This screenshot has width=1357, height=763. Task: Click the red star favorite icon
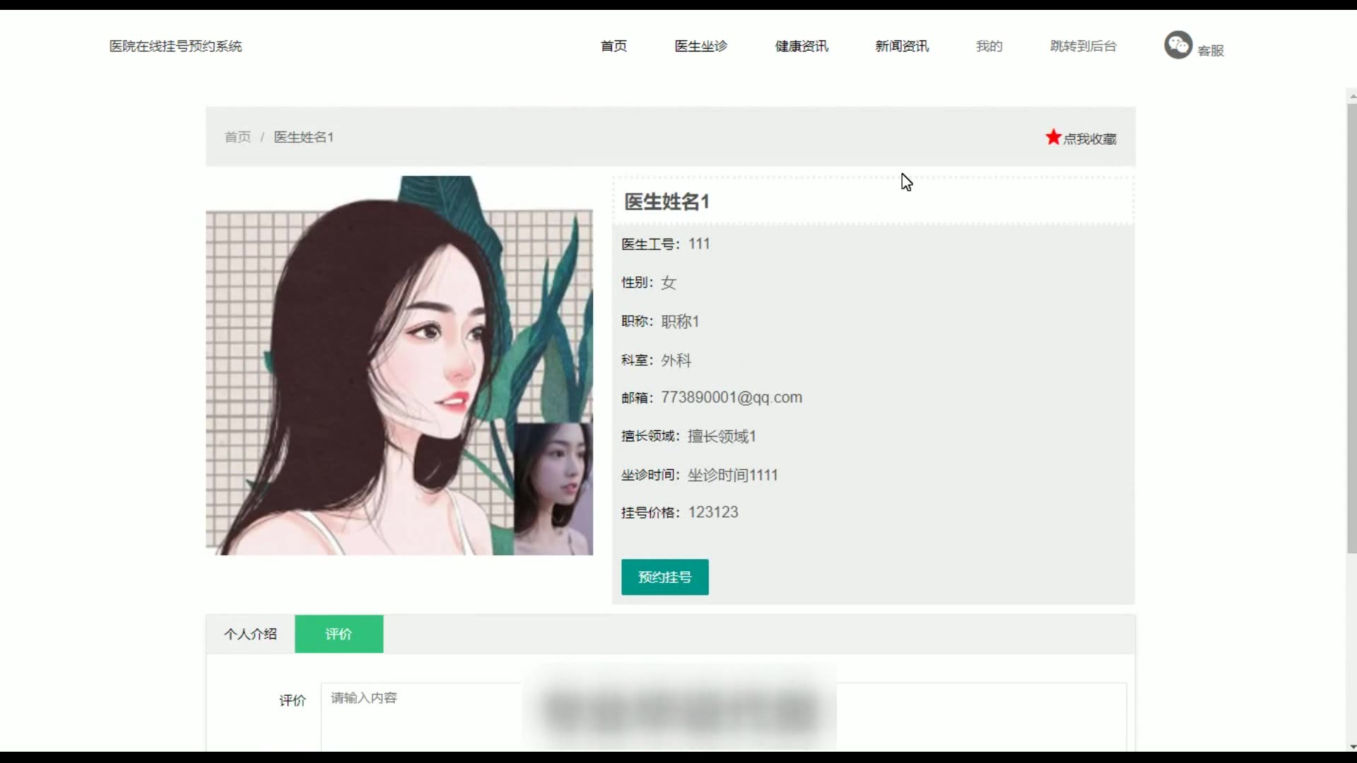click(1053, 137)
